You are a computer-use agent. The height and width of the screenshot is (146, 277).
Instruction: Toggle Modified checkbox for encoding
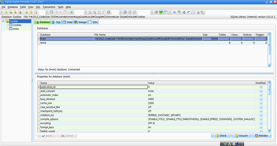[261, 123]
